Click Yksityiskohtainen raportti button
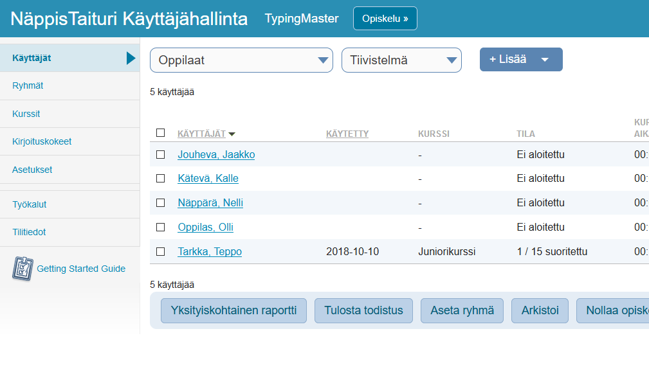Viewport: 649px width, 374px height. point(234,310)
